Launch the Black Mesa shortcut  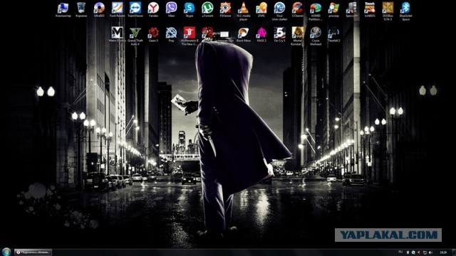point(244,35)
